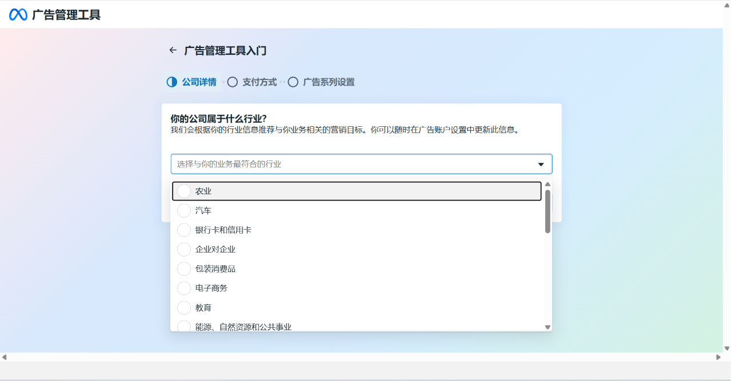
Task: Select the 企业对企业 radio option
Action: (x=184, y=250)
